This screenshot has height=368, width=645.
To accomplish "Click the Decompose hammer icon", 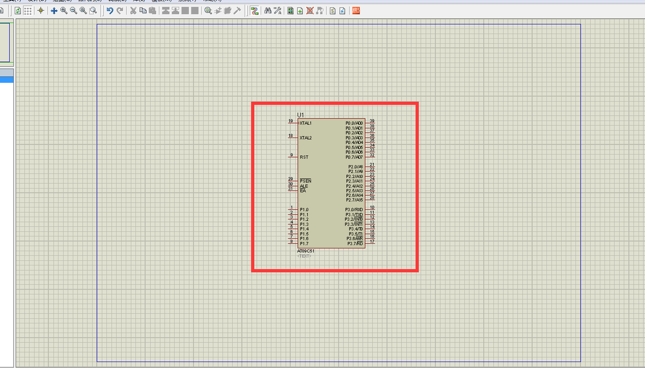I will [x=238, y=10].
